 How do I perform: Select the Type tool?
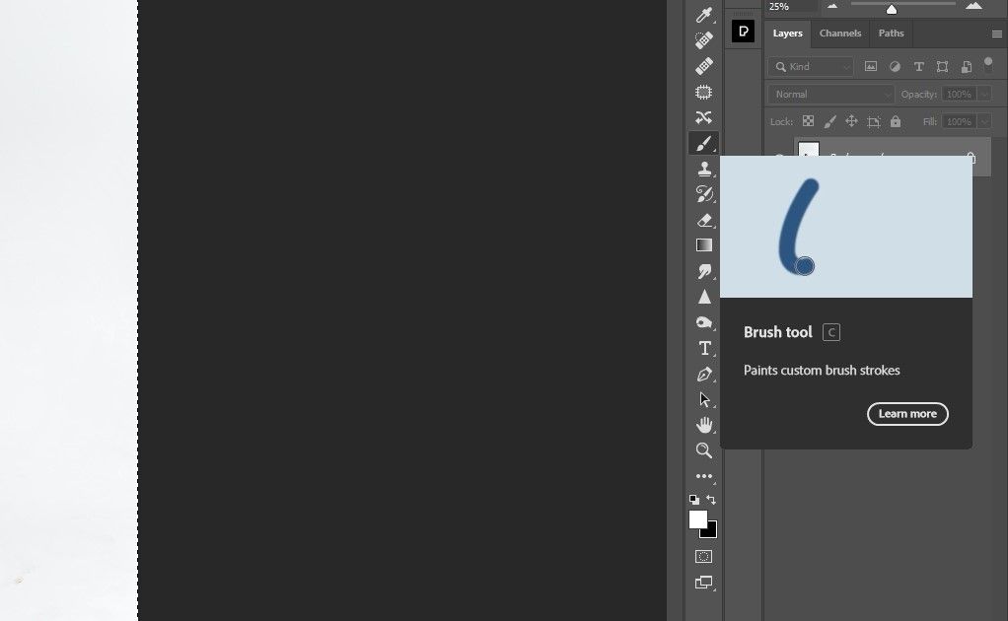tap(704, 348)
